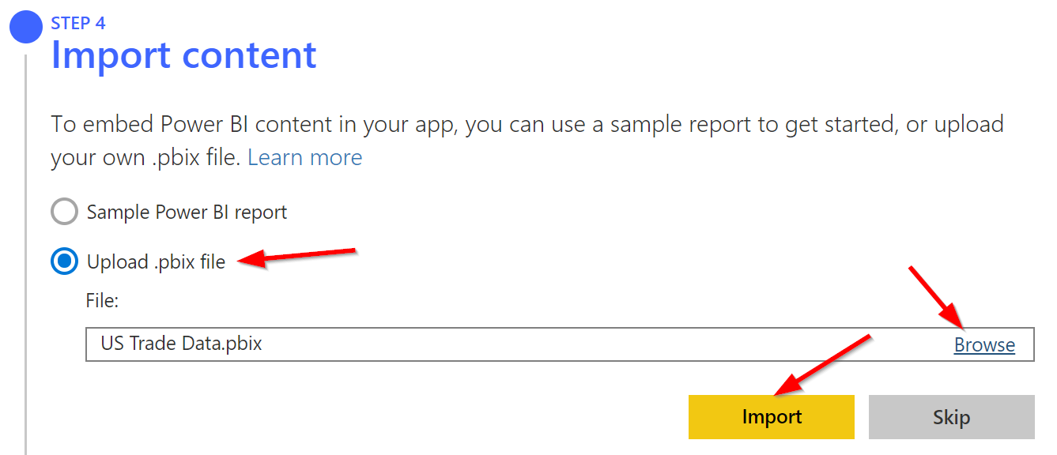This screenshot has width=1057, height=455.
Task: Click inside the File path input field
Action: [553, 345]
